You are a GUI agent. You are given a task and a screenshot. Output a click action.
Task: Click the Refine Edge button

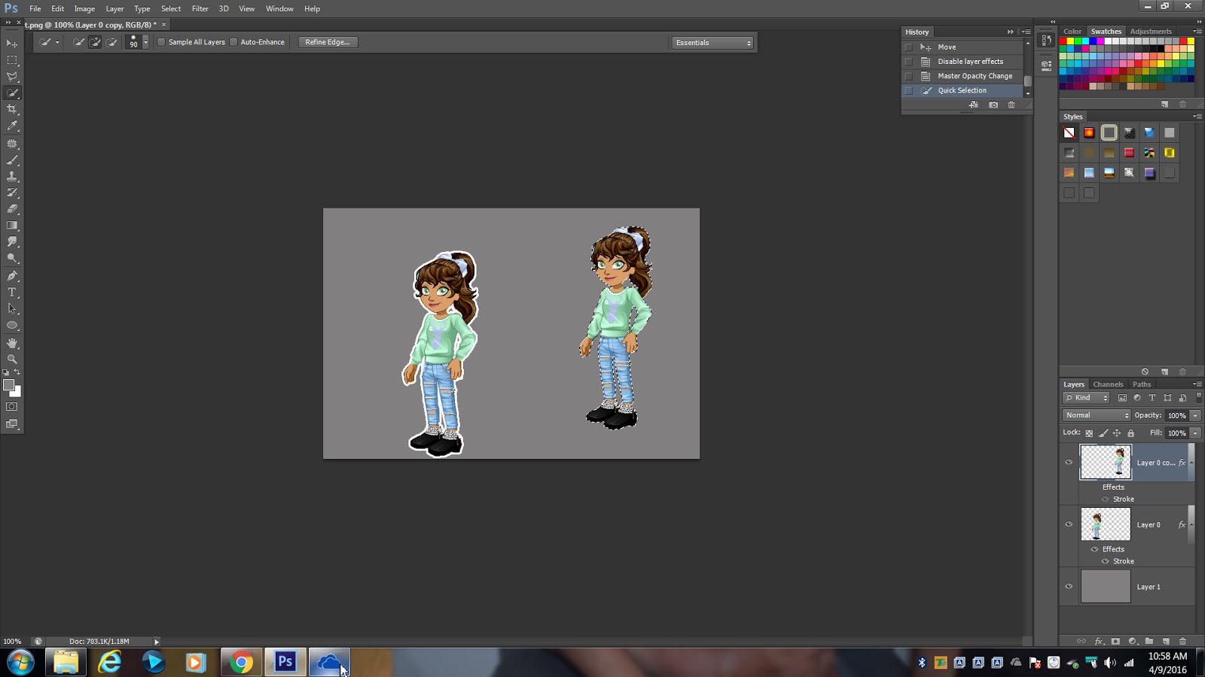[x=328, y=42]
